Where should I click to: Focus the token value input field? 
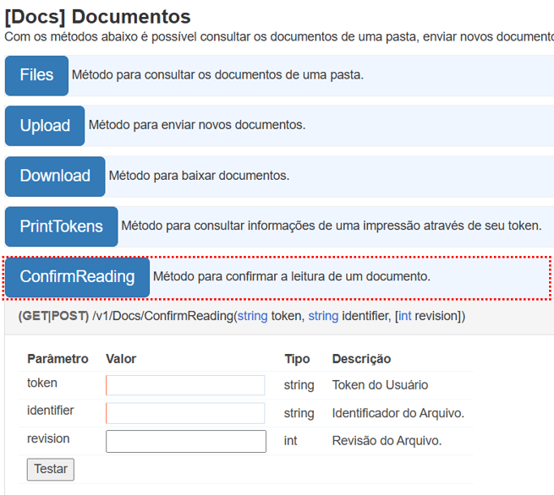pyautogui.click(x=185, y=385)
